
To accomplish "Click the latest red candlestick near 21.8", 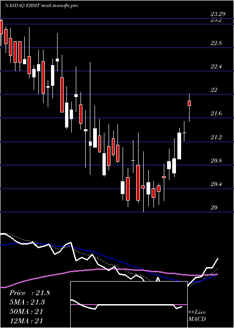I will (x=190, y=104).
